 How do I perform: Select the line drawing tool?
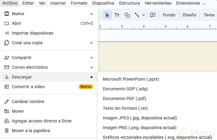[137, 15]
